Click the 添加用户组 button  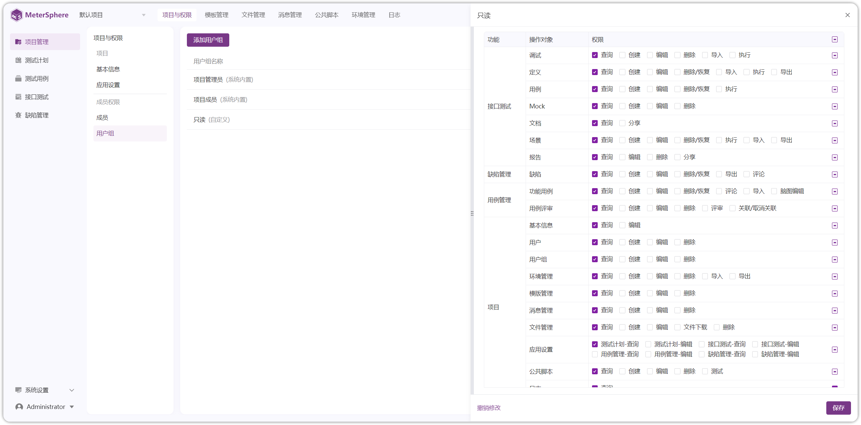click(208, 40)
